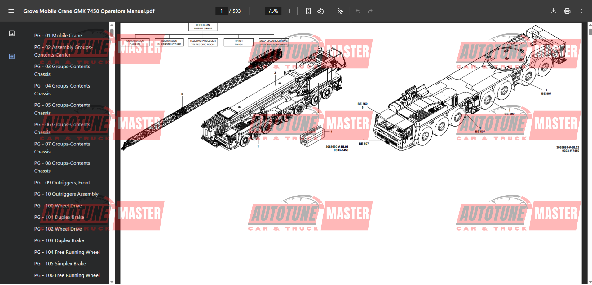Viewport: 592px width, 285px height.
Task: Click the page number input field
Action: (221, 11)
